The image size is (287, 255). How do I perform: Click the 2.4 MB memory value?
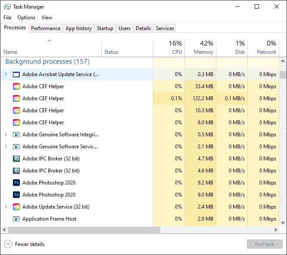pyautogui.click(x=206, y=207)
